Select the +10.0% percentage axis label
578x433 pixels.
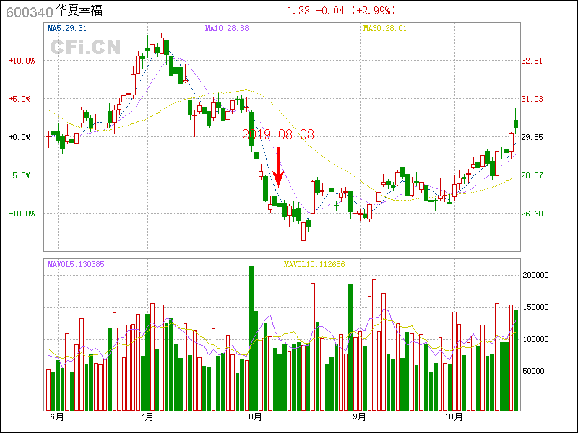(22, 61)
